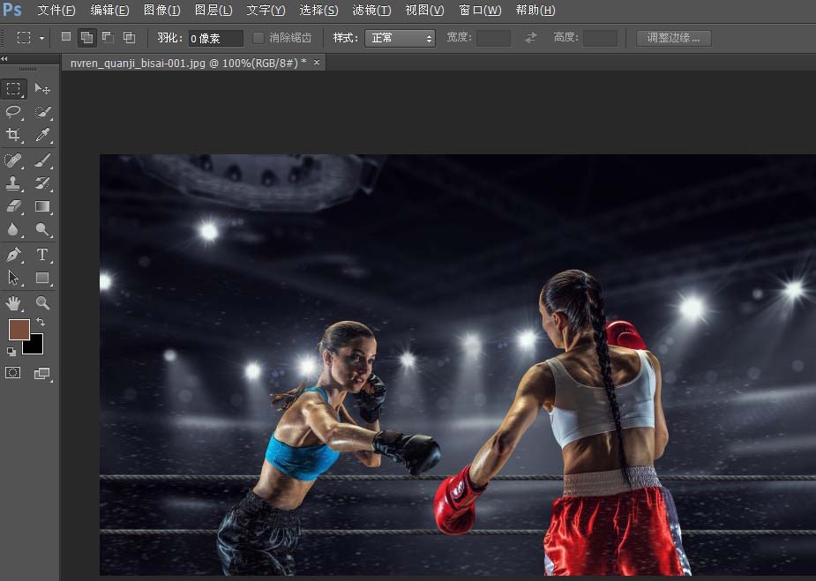This screenshot has width=816, height=581.
Task: Select the Move tool
Action: pyautogui.click(x=42, y=88)
